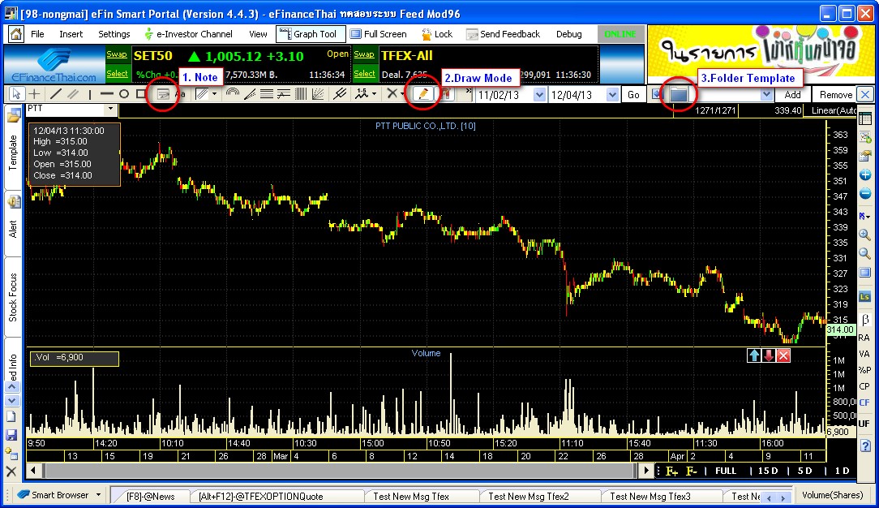Click the Go button

633,95
